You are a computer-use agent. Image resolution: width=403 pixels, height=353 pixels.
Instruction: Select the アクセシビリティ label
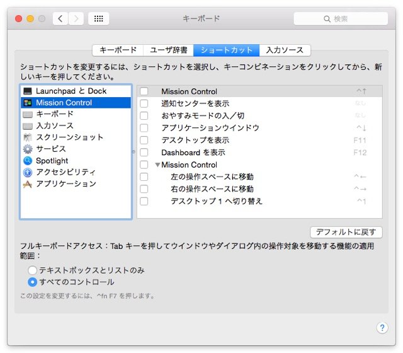pos(65,172)
